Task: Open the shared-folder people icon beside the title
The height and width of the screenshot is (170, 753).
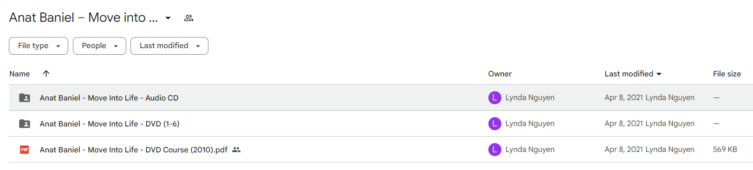Action: 188,18
